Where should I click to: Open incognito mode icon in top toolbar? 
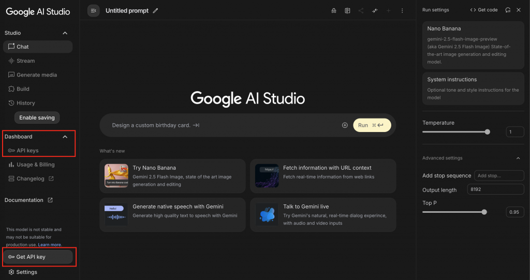coord(334,11)
